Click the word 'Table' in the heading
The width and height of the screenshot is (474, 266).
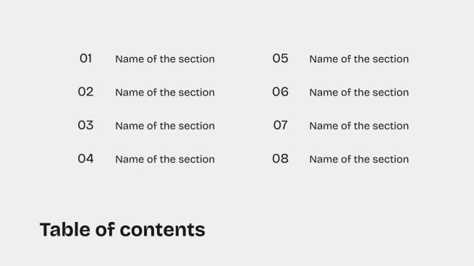point(65,229)
